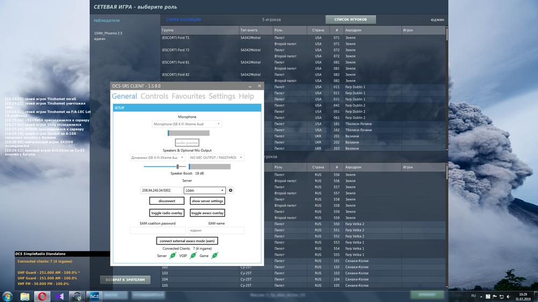Click СПИСОК ИГРОКОВ player list button
Image resolution: width=538 pixels, height=302 pixels.
tap(350, 19)
